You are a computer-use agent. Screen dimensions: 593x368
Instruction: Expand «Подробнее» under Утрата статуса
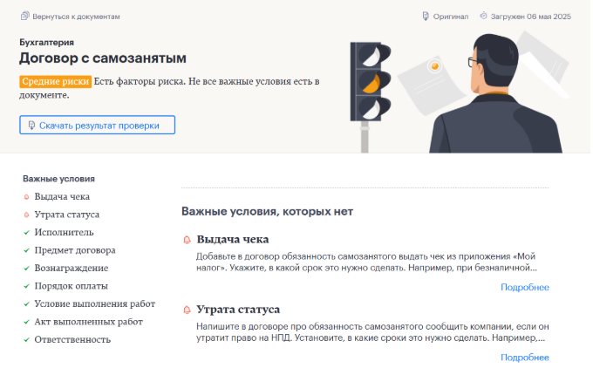[x=525, y=358]
